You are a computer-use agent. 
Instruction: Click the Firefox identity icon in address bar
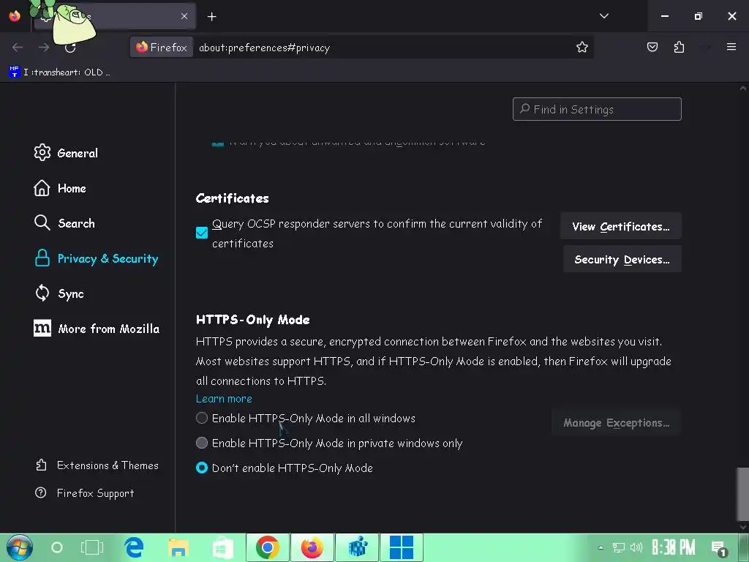tap(162, 48)
